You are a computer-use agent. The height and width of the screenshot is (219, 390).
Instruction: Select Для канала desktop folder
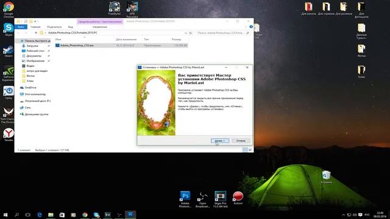[309, 9]
